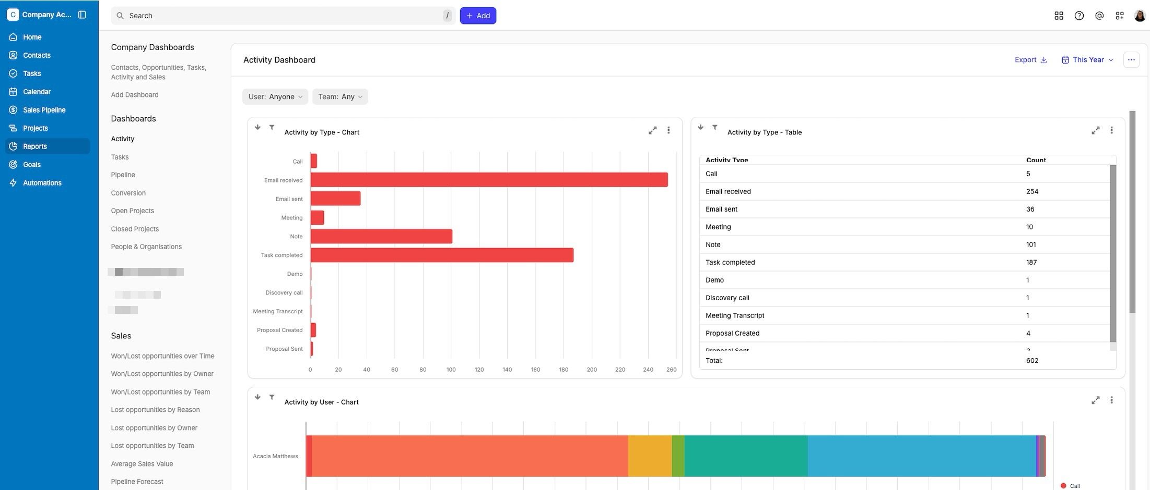Expand the Activity by Type - Table widget
The image size is (1150, 490).
click(1095, 130)
